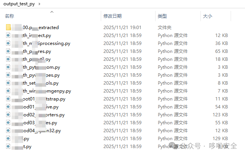Select the file name ending in om.py
The image size is (245, 156).
tap(42, 67)
